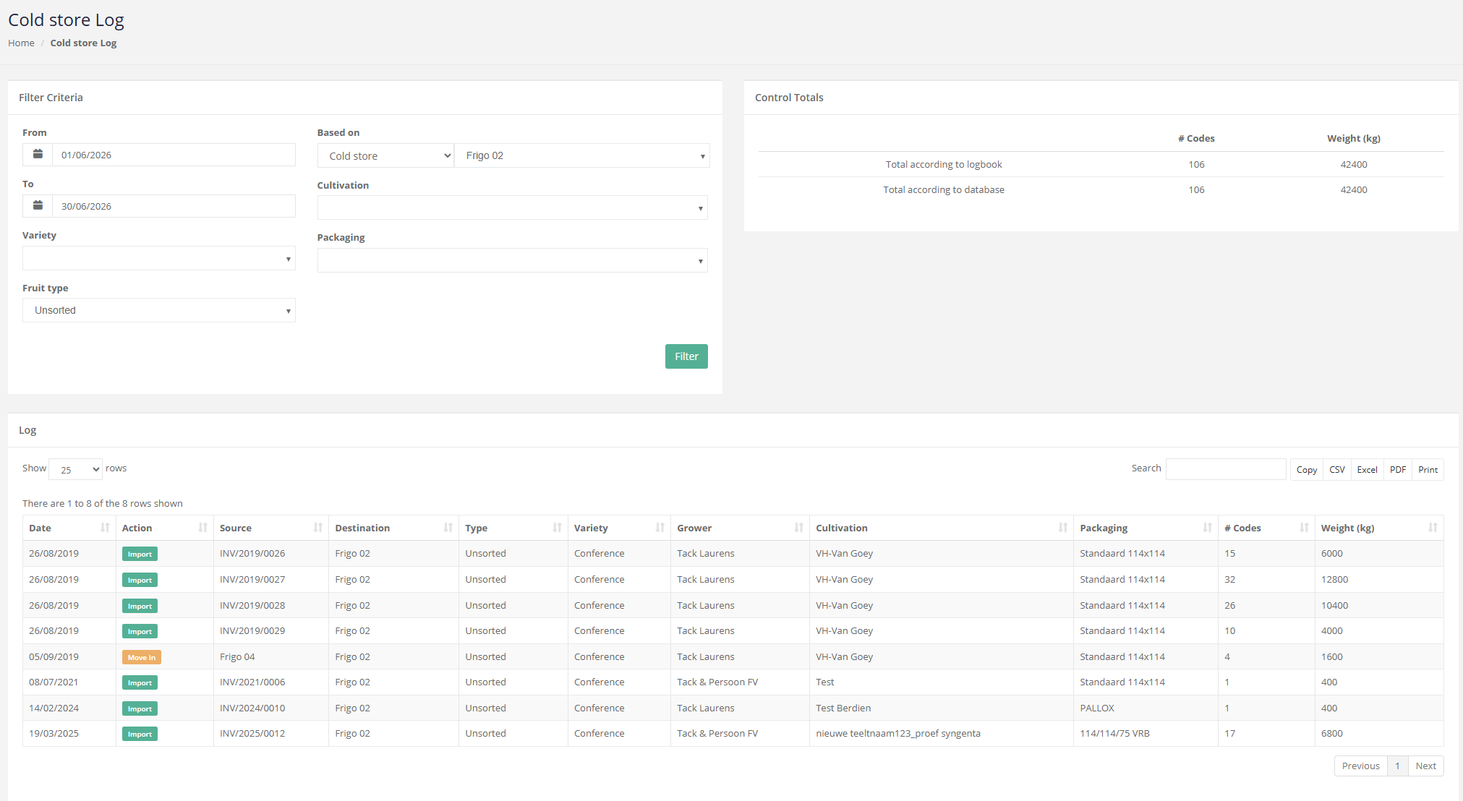Open the Fruit type Unsorted dropdown

[x=159, y=310]
